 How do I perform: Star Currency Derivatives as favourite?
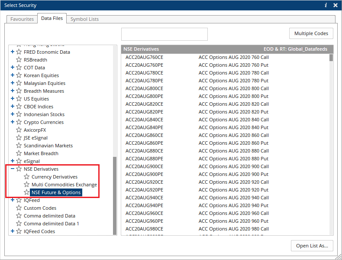26,177
